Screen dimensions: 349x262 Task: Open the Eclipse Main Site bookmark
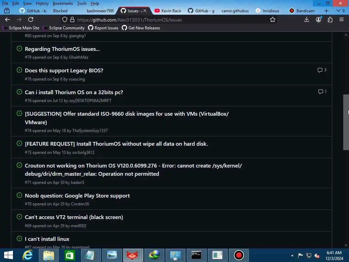tap(21, 28)
